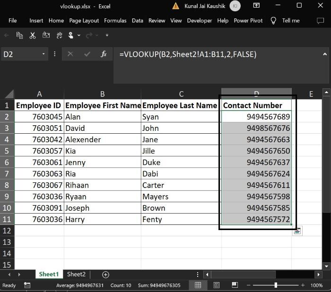
Task: Click the Tell me lightbulb icon
Action: (x=273, y=20)
